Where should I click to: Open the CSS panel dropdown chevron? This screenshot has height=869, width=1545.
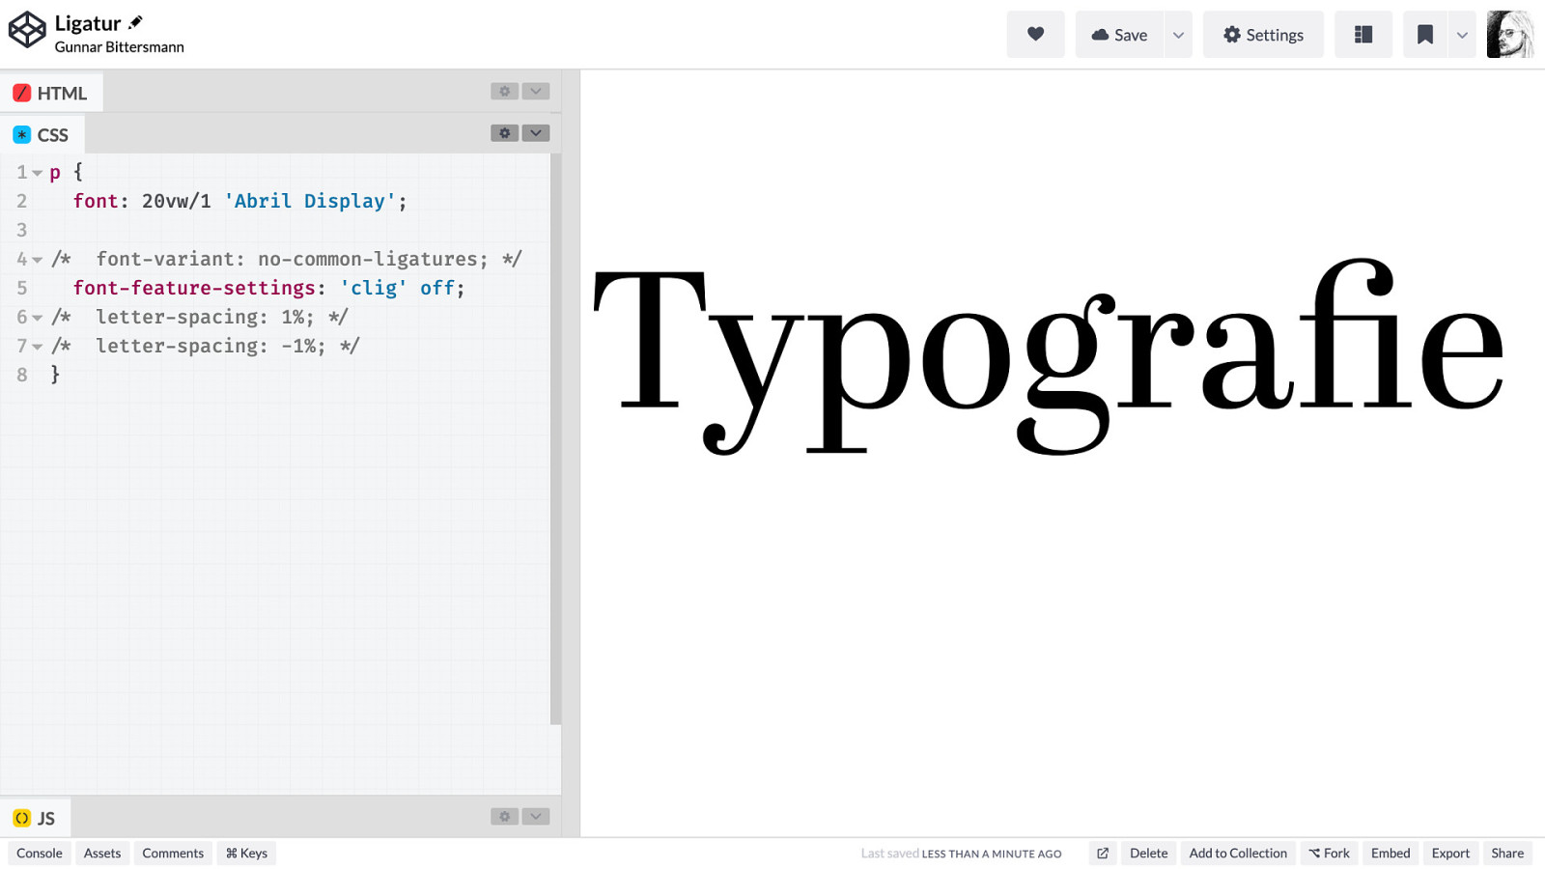click(536, 133)
